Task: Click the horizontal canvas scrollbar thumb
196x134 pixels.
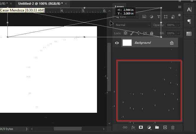Action: pyautogui.click(x=68, y=129)
